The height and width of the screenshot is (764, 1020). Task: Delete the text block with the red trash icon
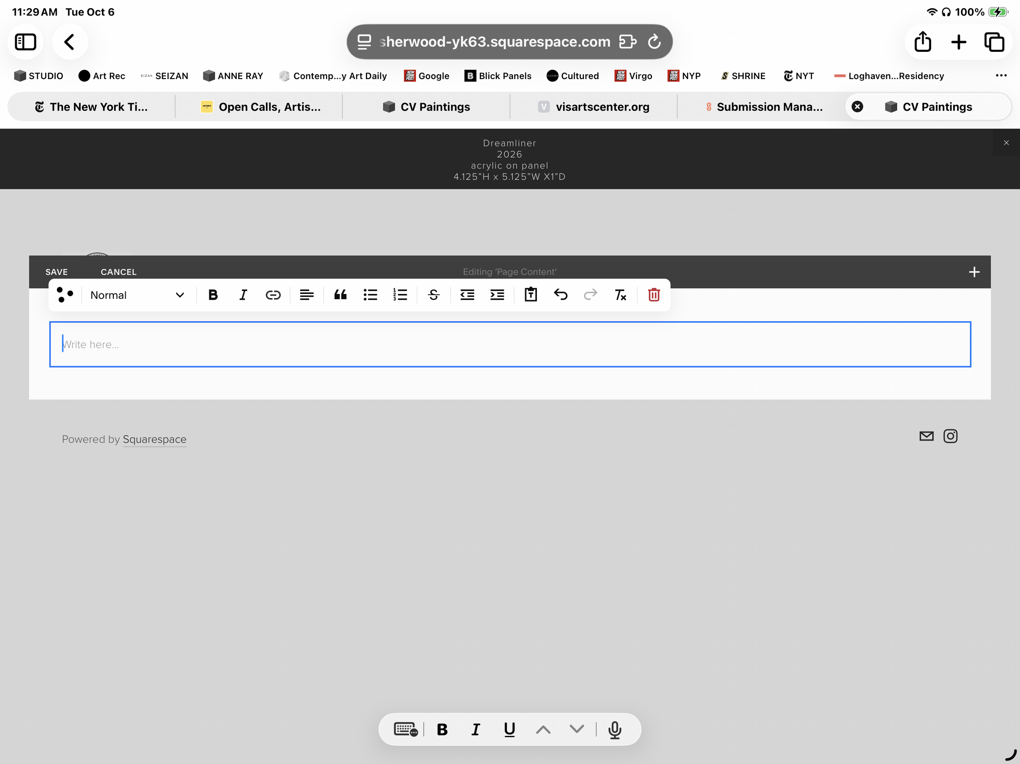point(654,294)
